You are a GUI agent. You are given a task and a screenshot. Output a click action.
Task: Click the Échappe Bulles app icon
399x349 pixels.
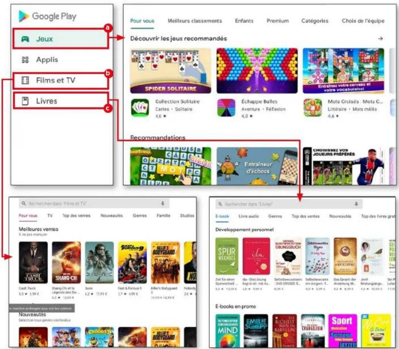pyautogui.click(x=226, y=108)
